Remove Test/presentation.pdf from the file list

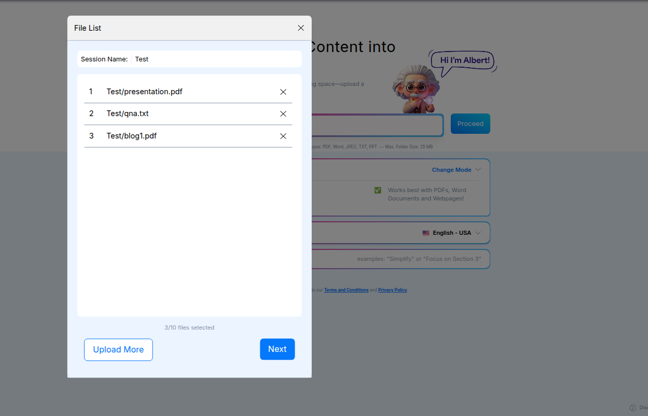click(x=283, y=92)
